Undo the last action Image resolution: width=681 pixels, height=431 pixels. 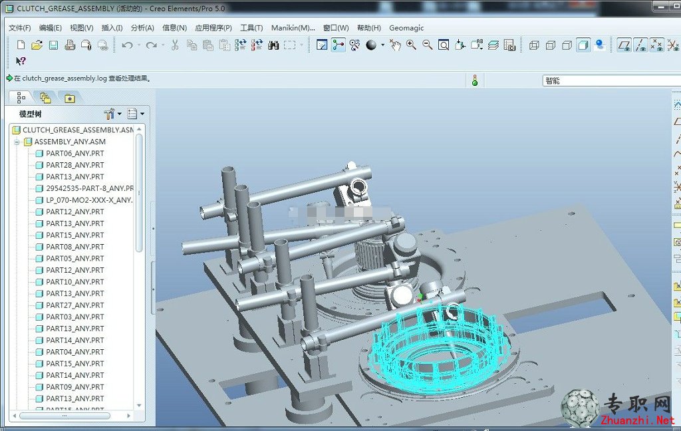coord(127,45)
